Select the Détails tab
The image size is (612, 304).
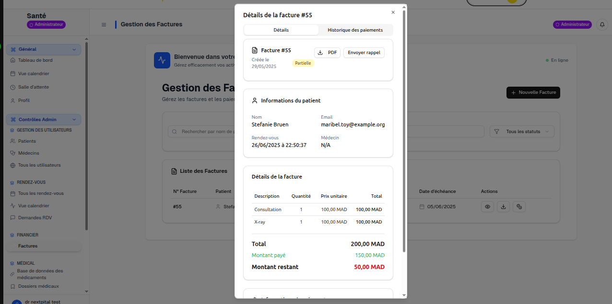281,30
